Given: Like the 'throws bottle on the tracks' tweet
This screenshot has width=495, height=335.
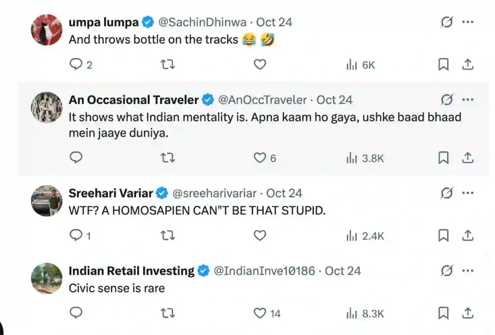Looking at the screenshot, I should click(x=260, y=64).
